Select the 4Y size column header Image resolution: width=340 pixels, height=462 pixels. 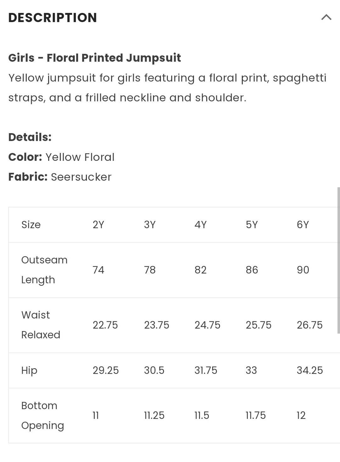click(201, 225)
